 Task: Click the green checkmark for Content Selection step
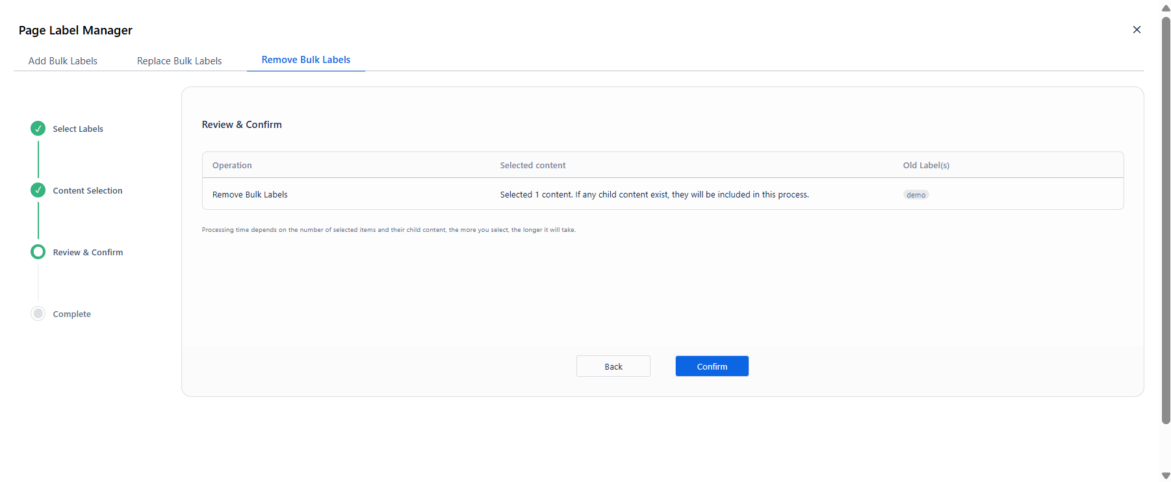point(38,190)
